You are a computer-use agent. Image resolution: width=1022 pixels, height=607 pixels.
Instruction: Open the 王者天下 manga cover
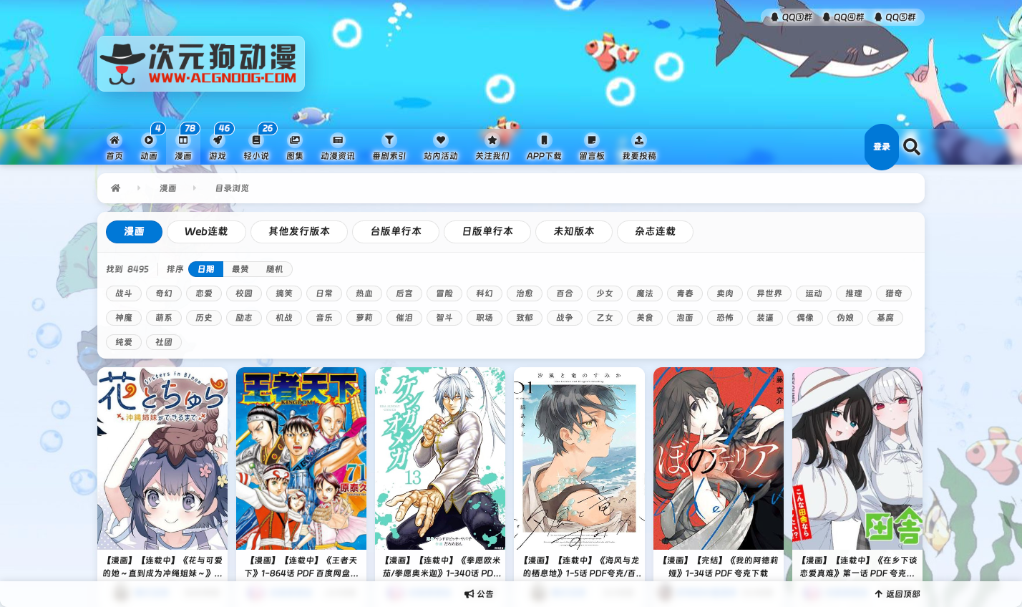[x=301, y=458]
